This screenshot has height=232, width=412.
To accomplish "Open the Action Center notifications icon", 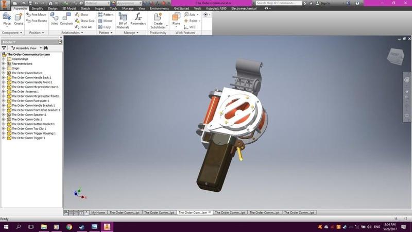I will pyautogui.click(x=404, y=227).
